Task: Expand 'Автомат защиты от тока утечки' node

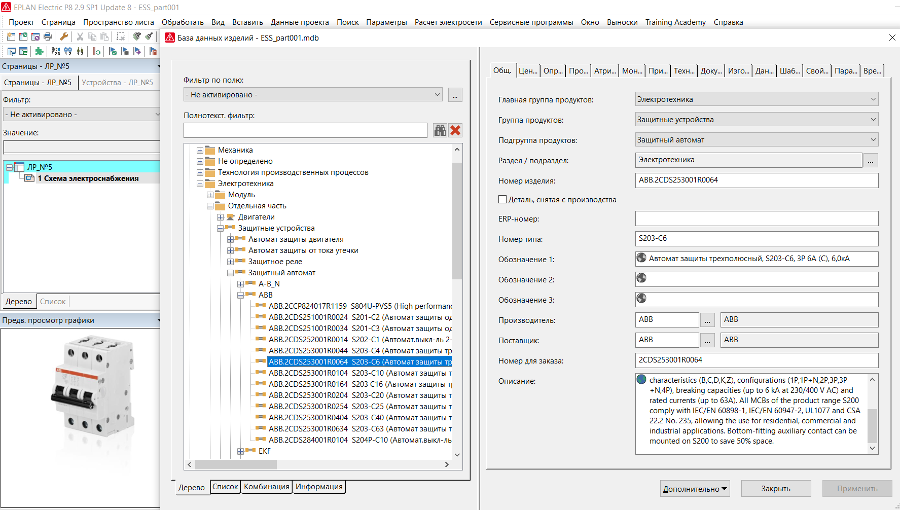Action: 230,250
